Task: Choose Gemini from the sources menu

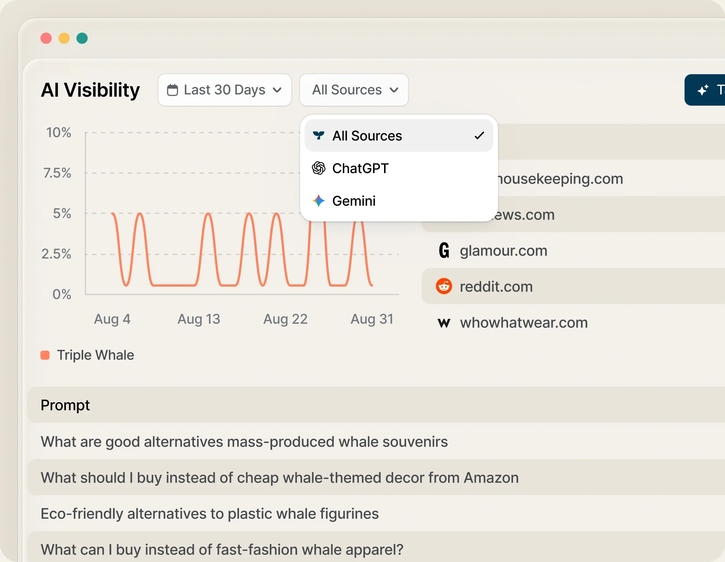Action: (399, 201)
